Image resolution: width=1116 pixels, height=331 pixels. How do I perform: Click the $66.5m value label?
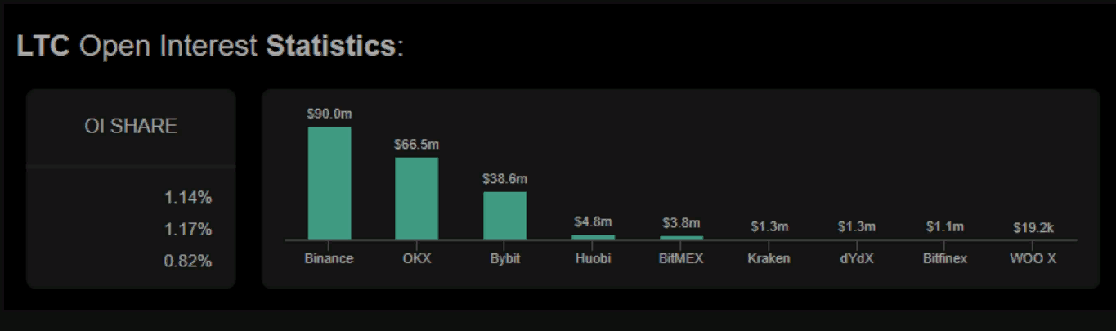tap(417, 145)
